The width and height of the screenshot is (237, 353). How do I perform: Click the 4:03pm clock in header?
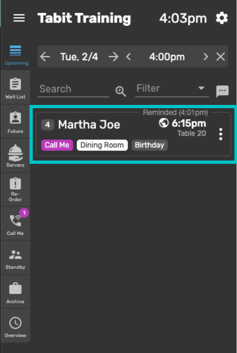pos(183,18)
